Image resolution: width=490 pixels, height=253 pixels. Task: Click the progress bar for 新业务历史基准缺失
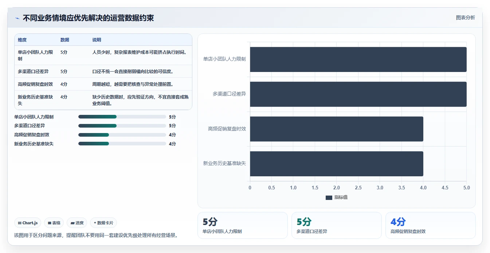point(122,144)
